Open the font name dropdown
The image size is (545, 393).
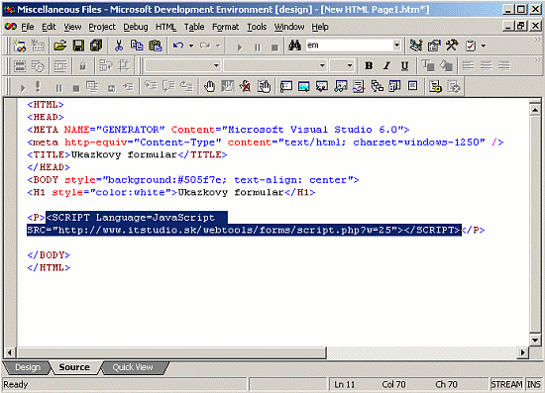[x=322, y=65]
